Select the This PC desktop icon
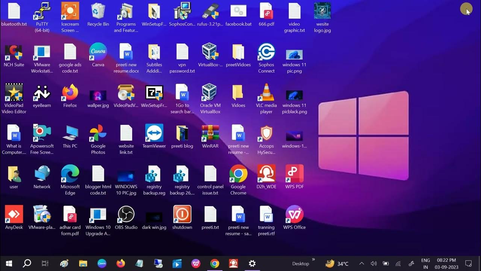Viewport: 481px width, 271px height. [x=70, y=133]
